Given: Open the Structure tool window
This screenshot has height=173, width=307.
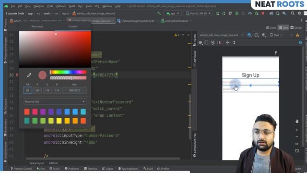Looking at the screenshot, I should [5, 106].
